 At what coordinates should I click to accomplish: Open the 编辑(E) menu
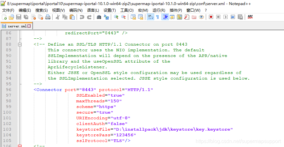(25, 10)
